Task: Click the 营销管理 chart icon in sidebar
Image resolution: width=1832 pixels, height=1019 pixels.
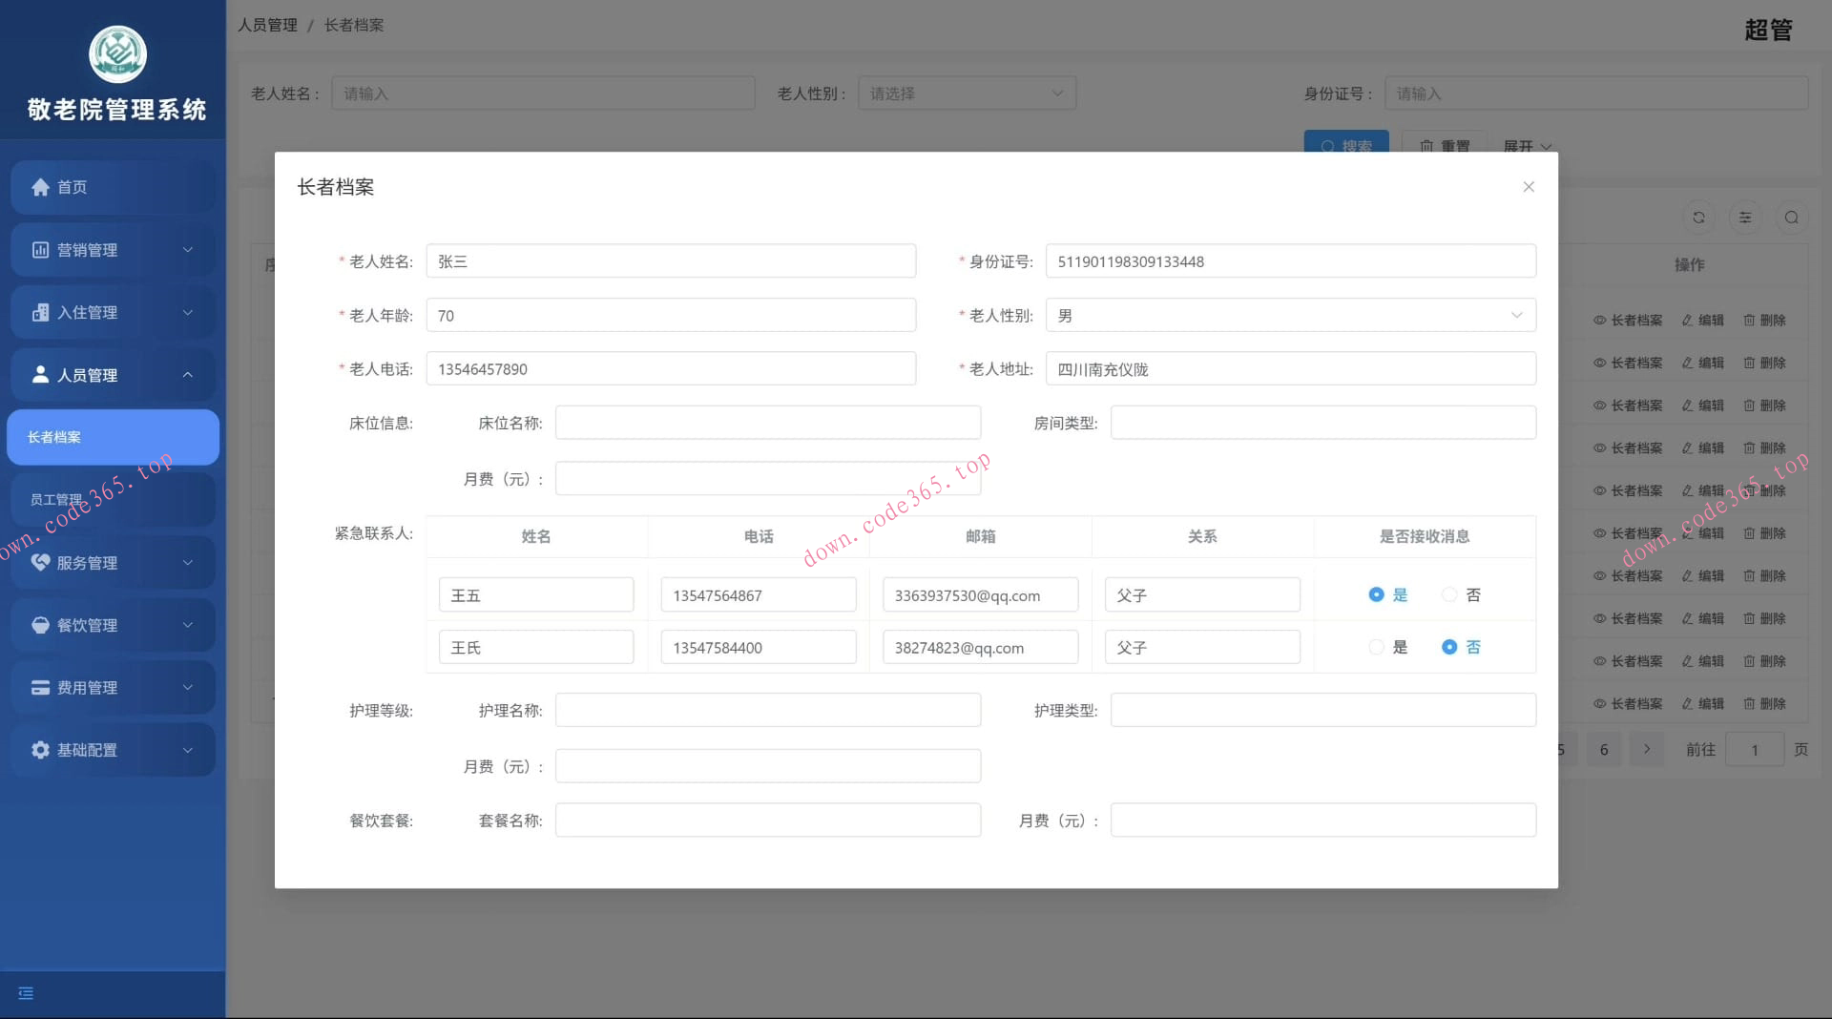Action: click(40, 250)
